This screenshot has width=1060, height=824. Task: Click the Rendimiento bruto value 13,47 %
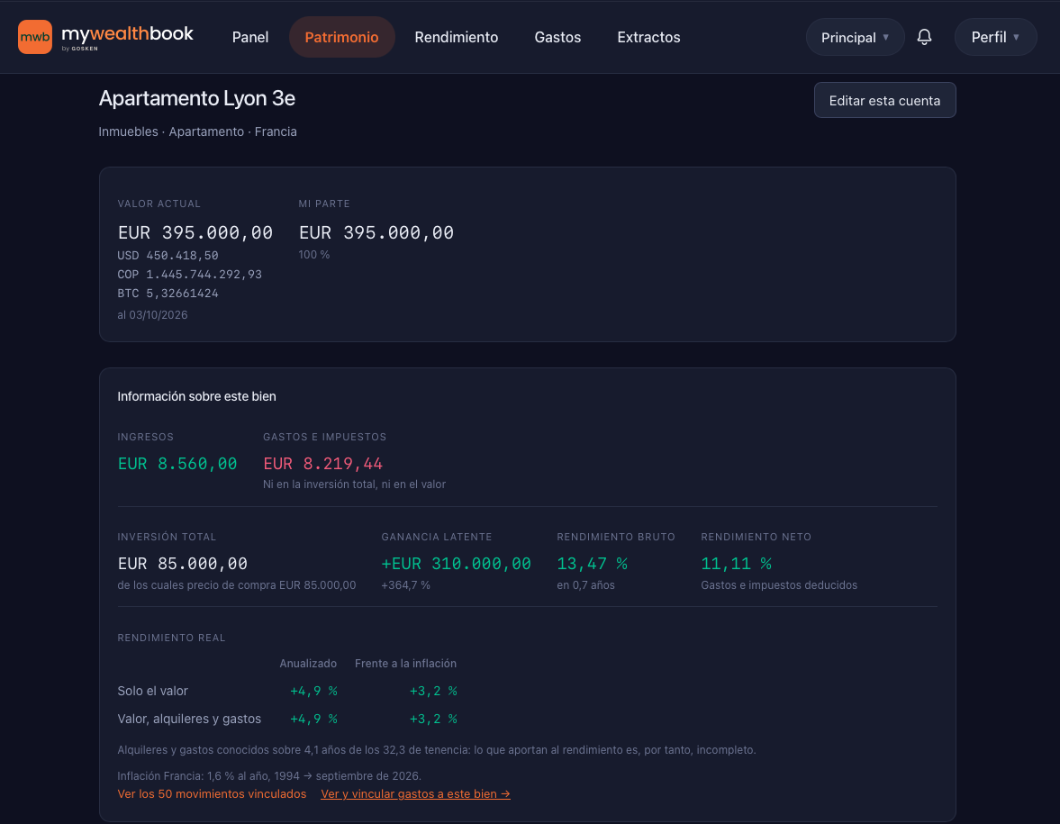[x=593, y=564]
